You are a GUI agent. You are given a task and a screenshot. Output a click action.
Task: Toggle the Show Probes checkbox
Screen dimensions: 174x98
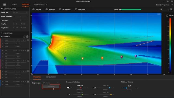click(76, 10)
